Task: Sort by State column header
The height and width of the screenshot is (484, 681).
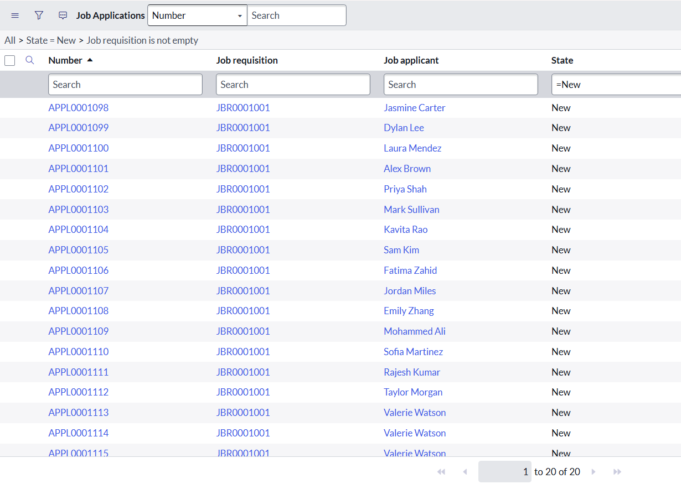Action: click(562, 60)
